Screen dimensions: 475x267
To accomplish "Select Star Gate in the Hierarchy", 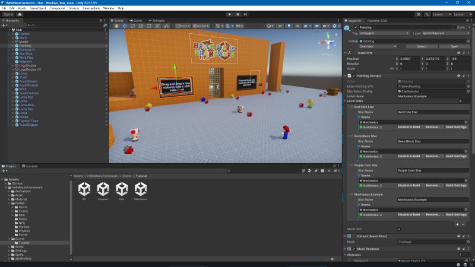I will [x=26, y=53].
